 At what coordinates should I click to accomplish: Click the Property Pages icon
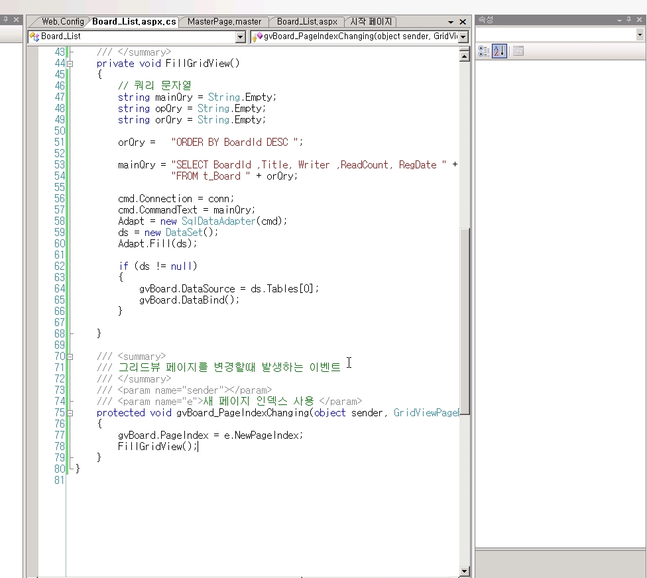click(518, 51)
